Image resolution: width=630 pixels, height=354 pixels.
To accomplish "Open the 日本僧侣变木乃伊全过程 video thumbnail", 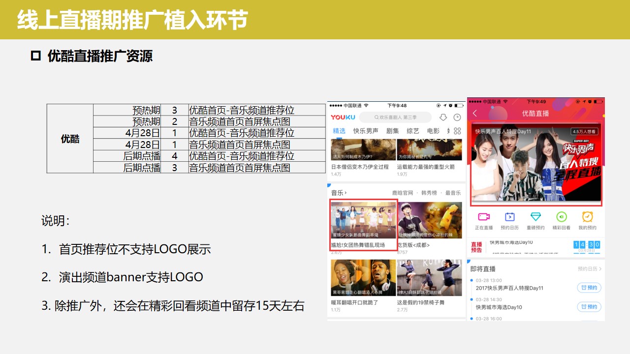I will (363, 149).
